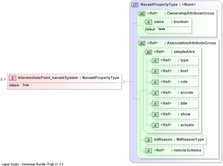223x166 pixels.
Task: Click the A icon for arcrole attribute
Action: point(155,93)
